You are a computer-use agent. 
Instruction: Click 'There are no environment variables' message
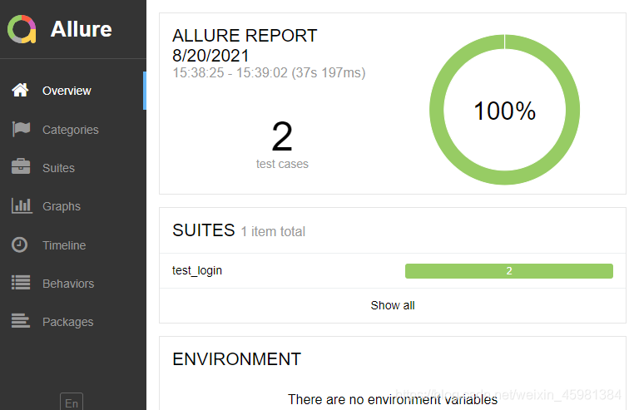click(x=393, y=399)
